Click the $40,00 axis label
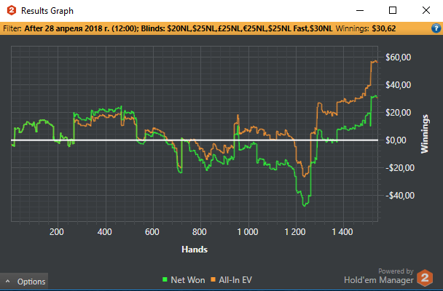443x291 pixels. click(398, 85)
